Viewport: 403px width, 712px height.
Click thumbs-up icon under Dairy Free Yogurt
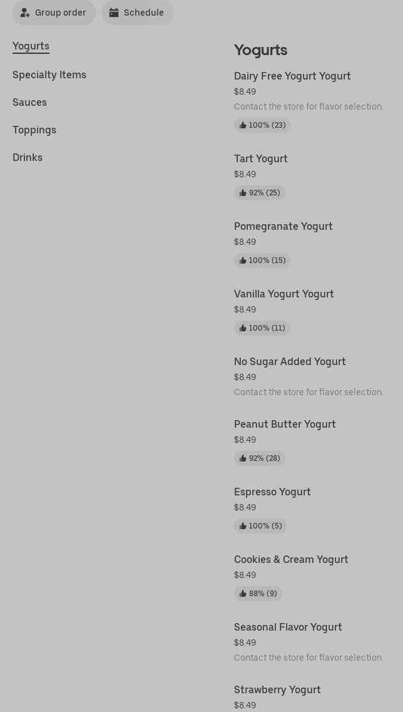pyautogui.click(x=243, y=125)
